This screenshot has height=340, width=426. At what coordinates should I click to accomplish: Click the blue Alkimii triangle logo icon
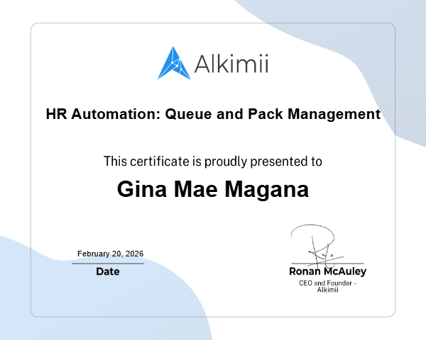coord(174,63)
